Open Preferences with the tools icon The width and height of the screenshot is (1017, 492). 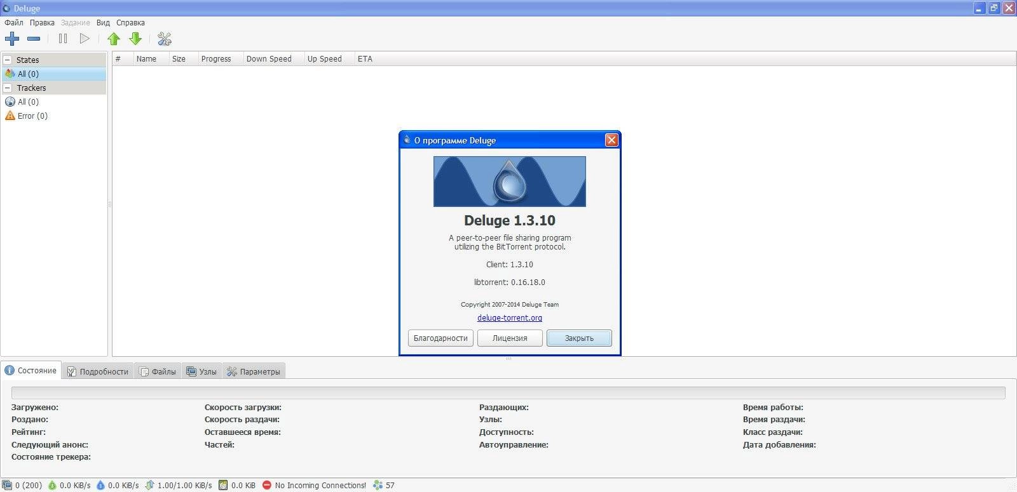point(165,39)
